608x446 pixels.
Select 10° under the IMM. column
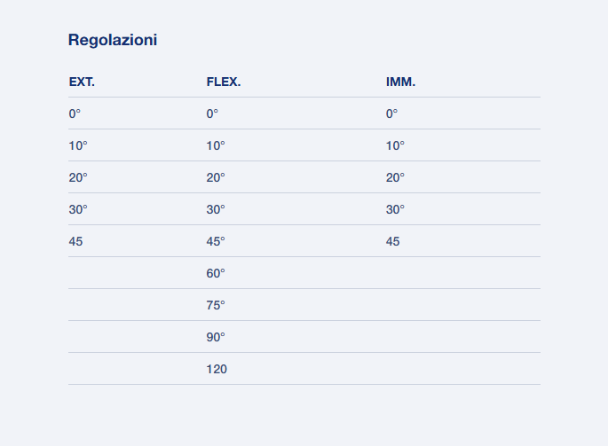(395, 145)
